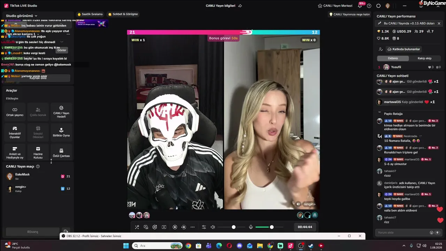Open the magic wand effects tool
Viewport: 446px width, 251px height.
(137, 227)
